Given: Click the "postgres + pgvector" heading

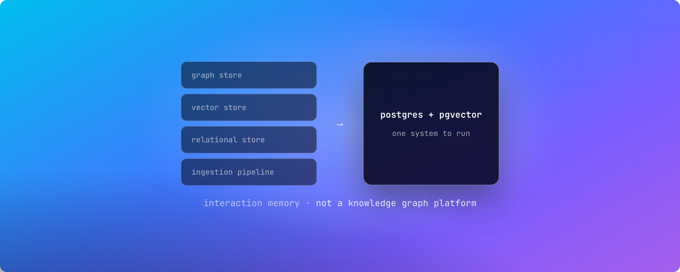Looking at the screenshot, I should tap(431, 115).
